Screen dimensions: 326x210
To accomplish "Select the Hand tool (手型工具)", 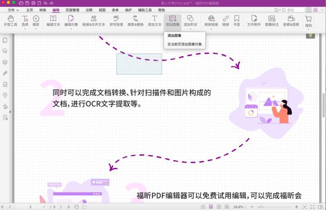I will click(x=10, y=20).
